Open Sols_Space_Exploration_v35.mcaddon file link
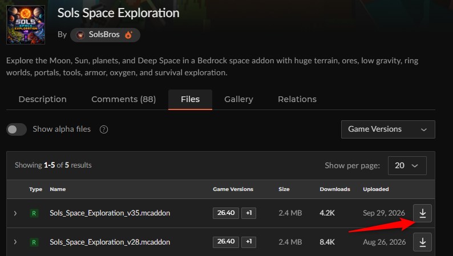This screenshot has height=256, width=453. coord(110,213)
